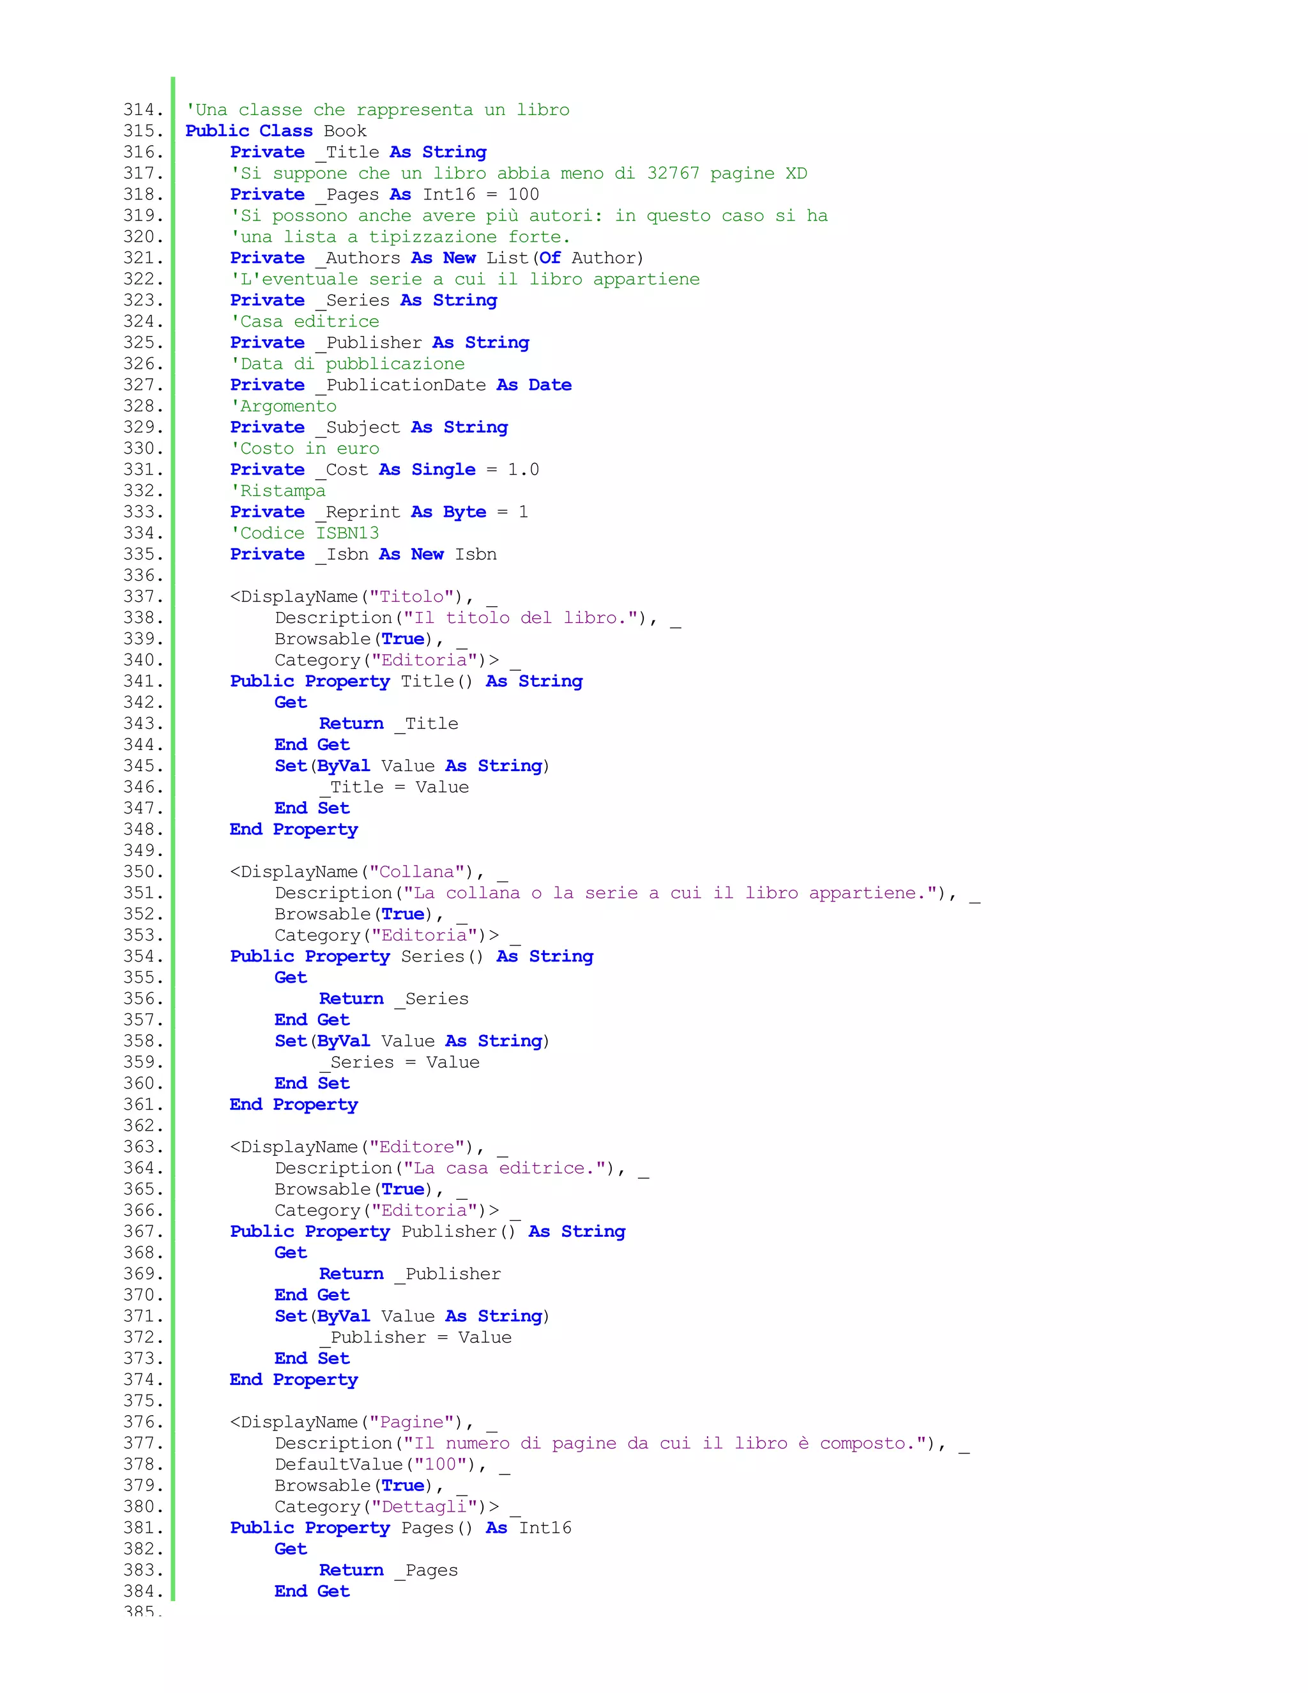Image resolution: width=1308 pixels, height=1693 pixels.
Task: Click the 'Argomento comment line
Action: 284,406
